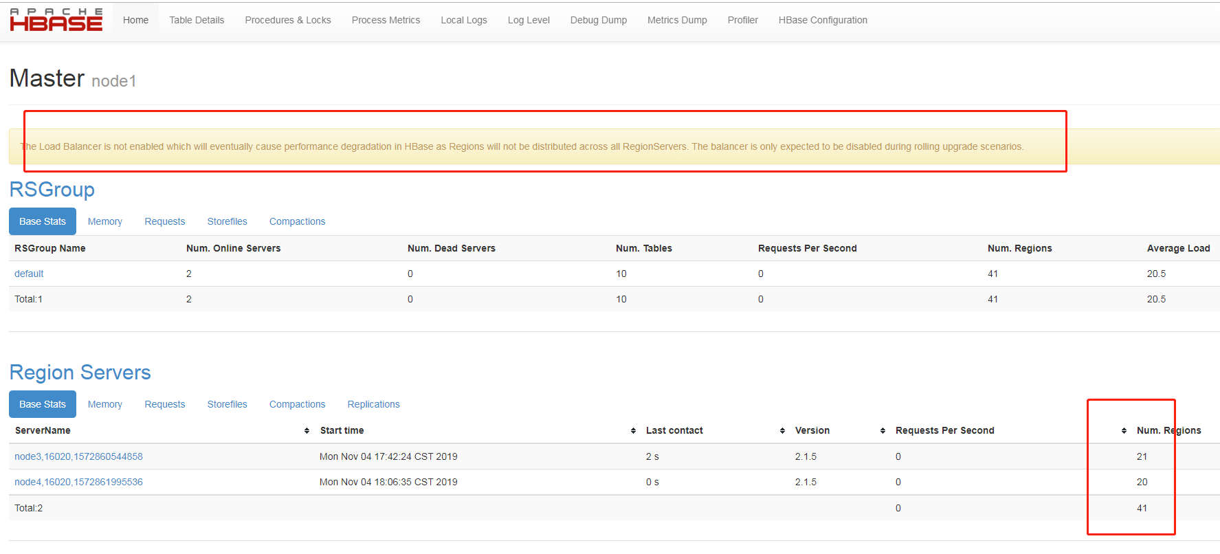This screenshot has width=1220, height=554.
Task: Switch to Region Servers Compactions tab
Action: point(297,404)
